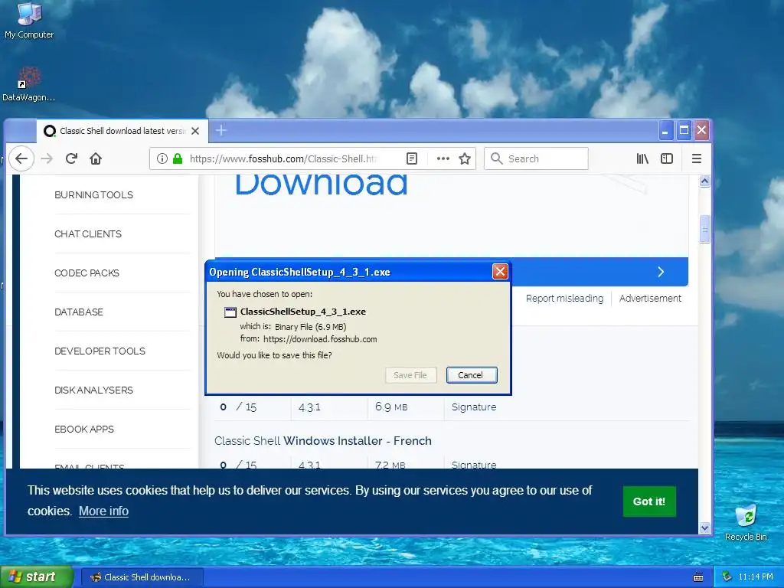
Task: Click ClassicShellSetup_4_3_1.exe file name in dialog
Action: [x=303, y=312]
